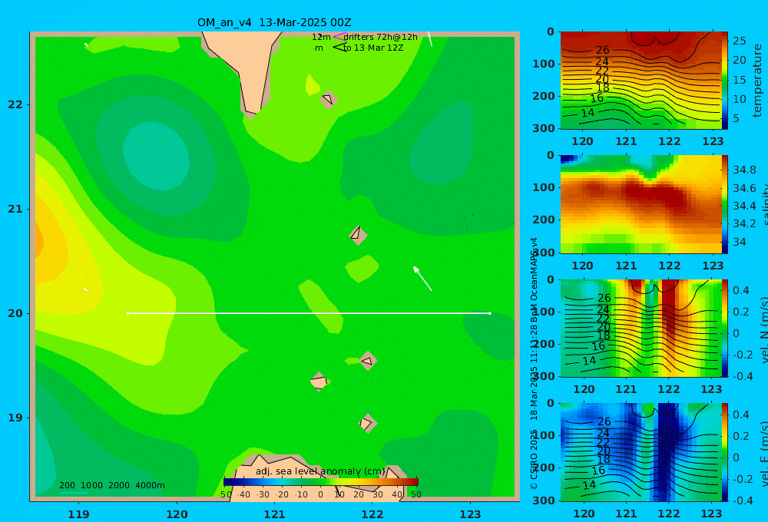This screenshot has height=522, width=768.
Task: Click the cyan low anomaly centre near 120E 21.5N
Action: [156, 156]
